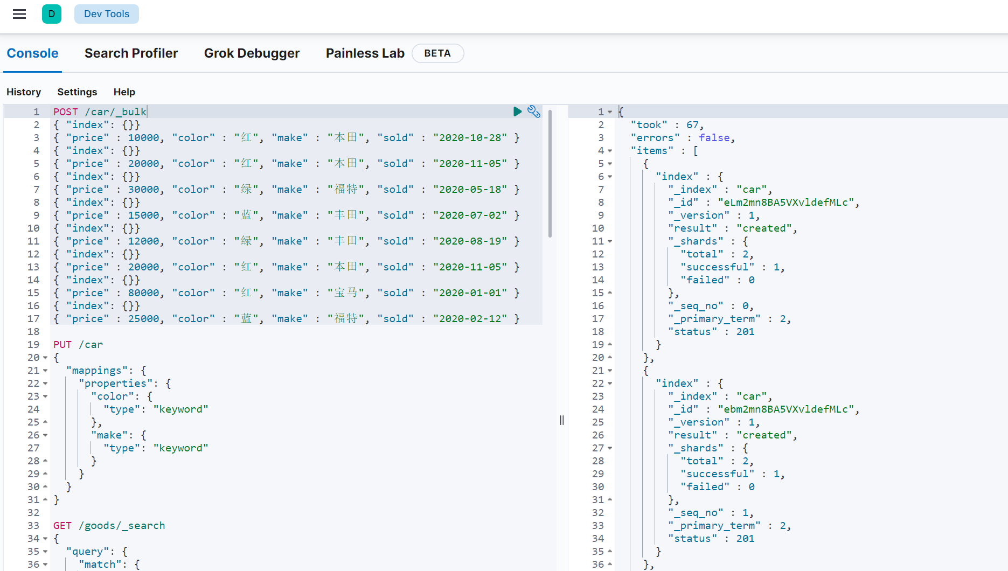Open console Settings
This screenshot has height=571, width=1008.
[77, 92]
